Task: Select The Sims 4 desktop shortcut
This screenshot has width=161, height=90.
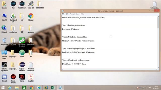Action: [x=13, y=18]
